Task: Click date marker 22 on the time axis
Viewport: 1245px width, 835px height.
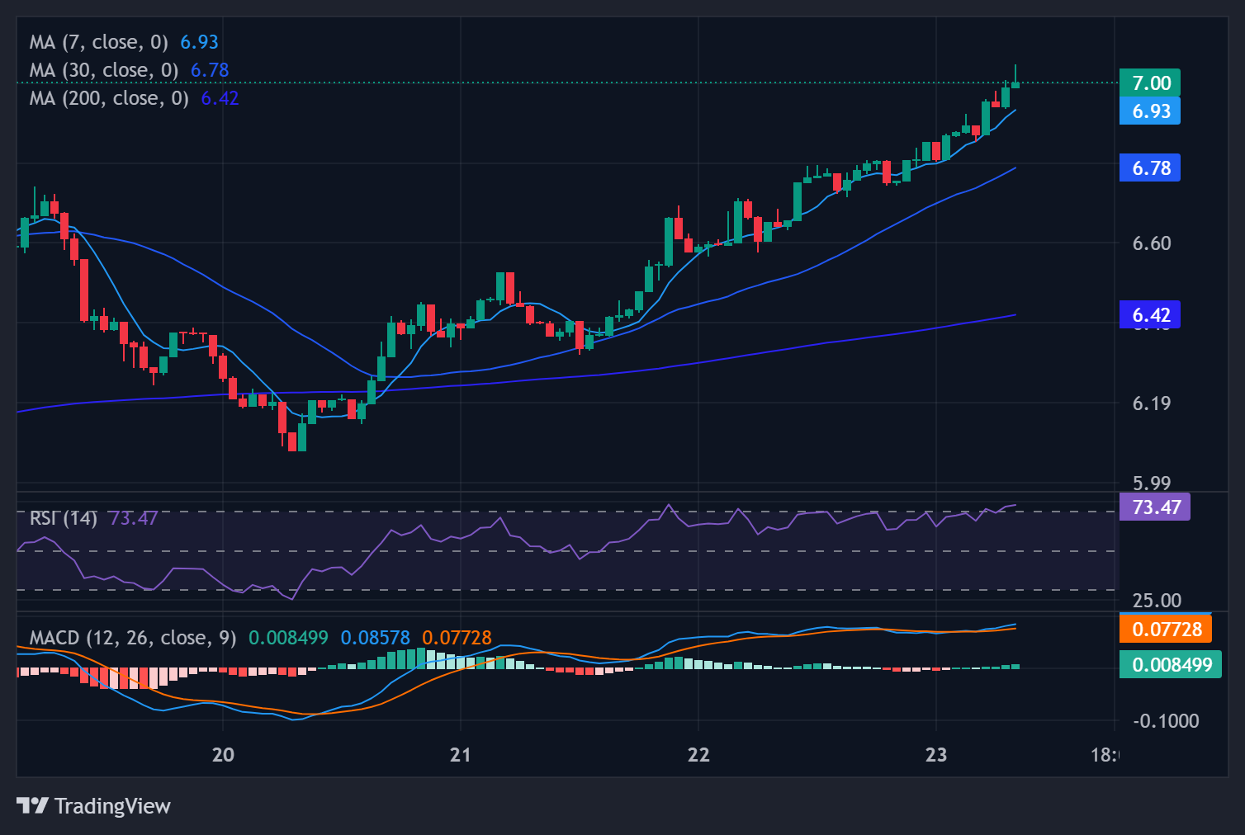Action: coord(698,755)
